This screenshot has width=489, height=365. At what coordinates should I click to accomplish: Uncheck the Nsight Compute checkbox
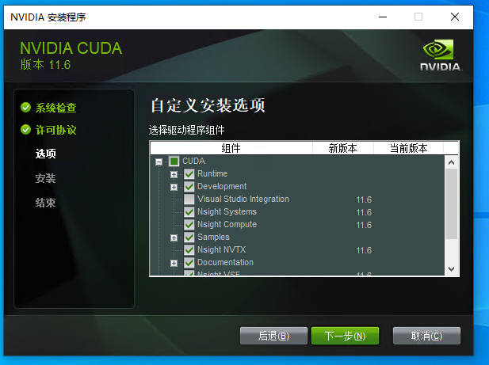189,225
